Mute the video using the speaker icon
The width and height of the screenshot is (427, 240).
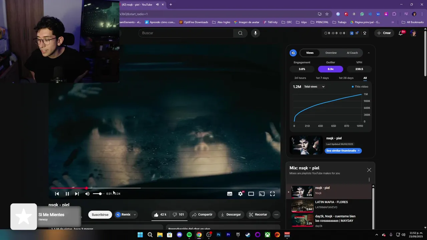click(87, 194)
